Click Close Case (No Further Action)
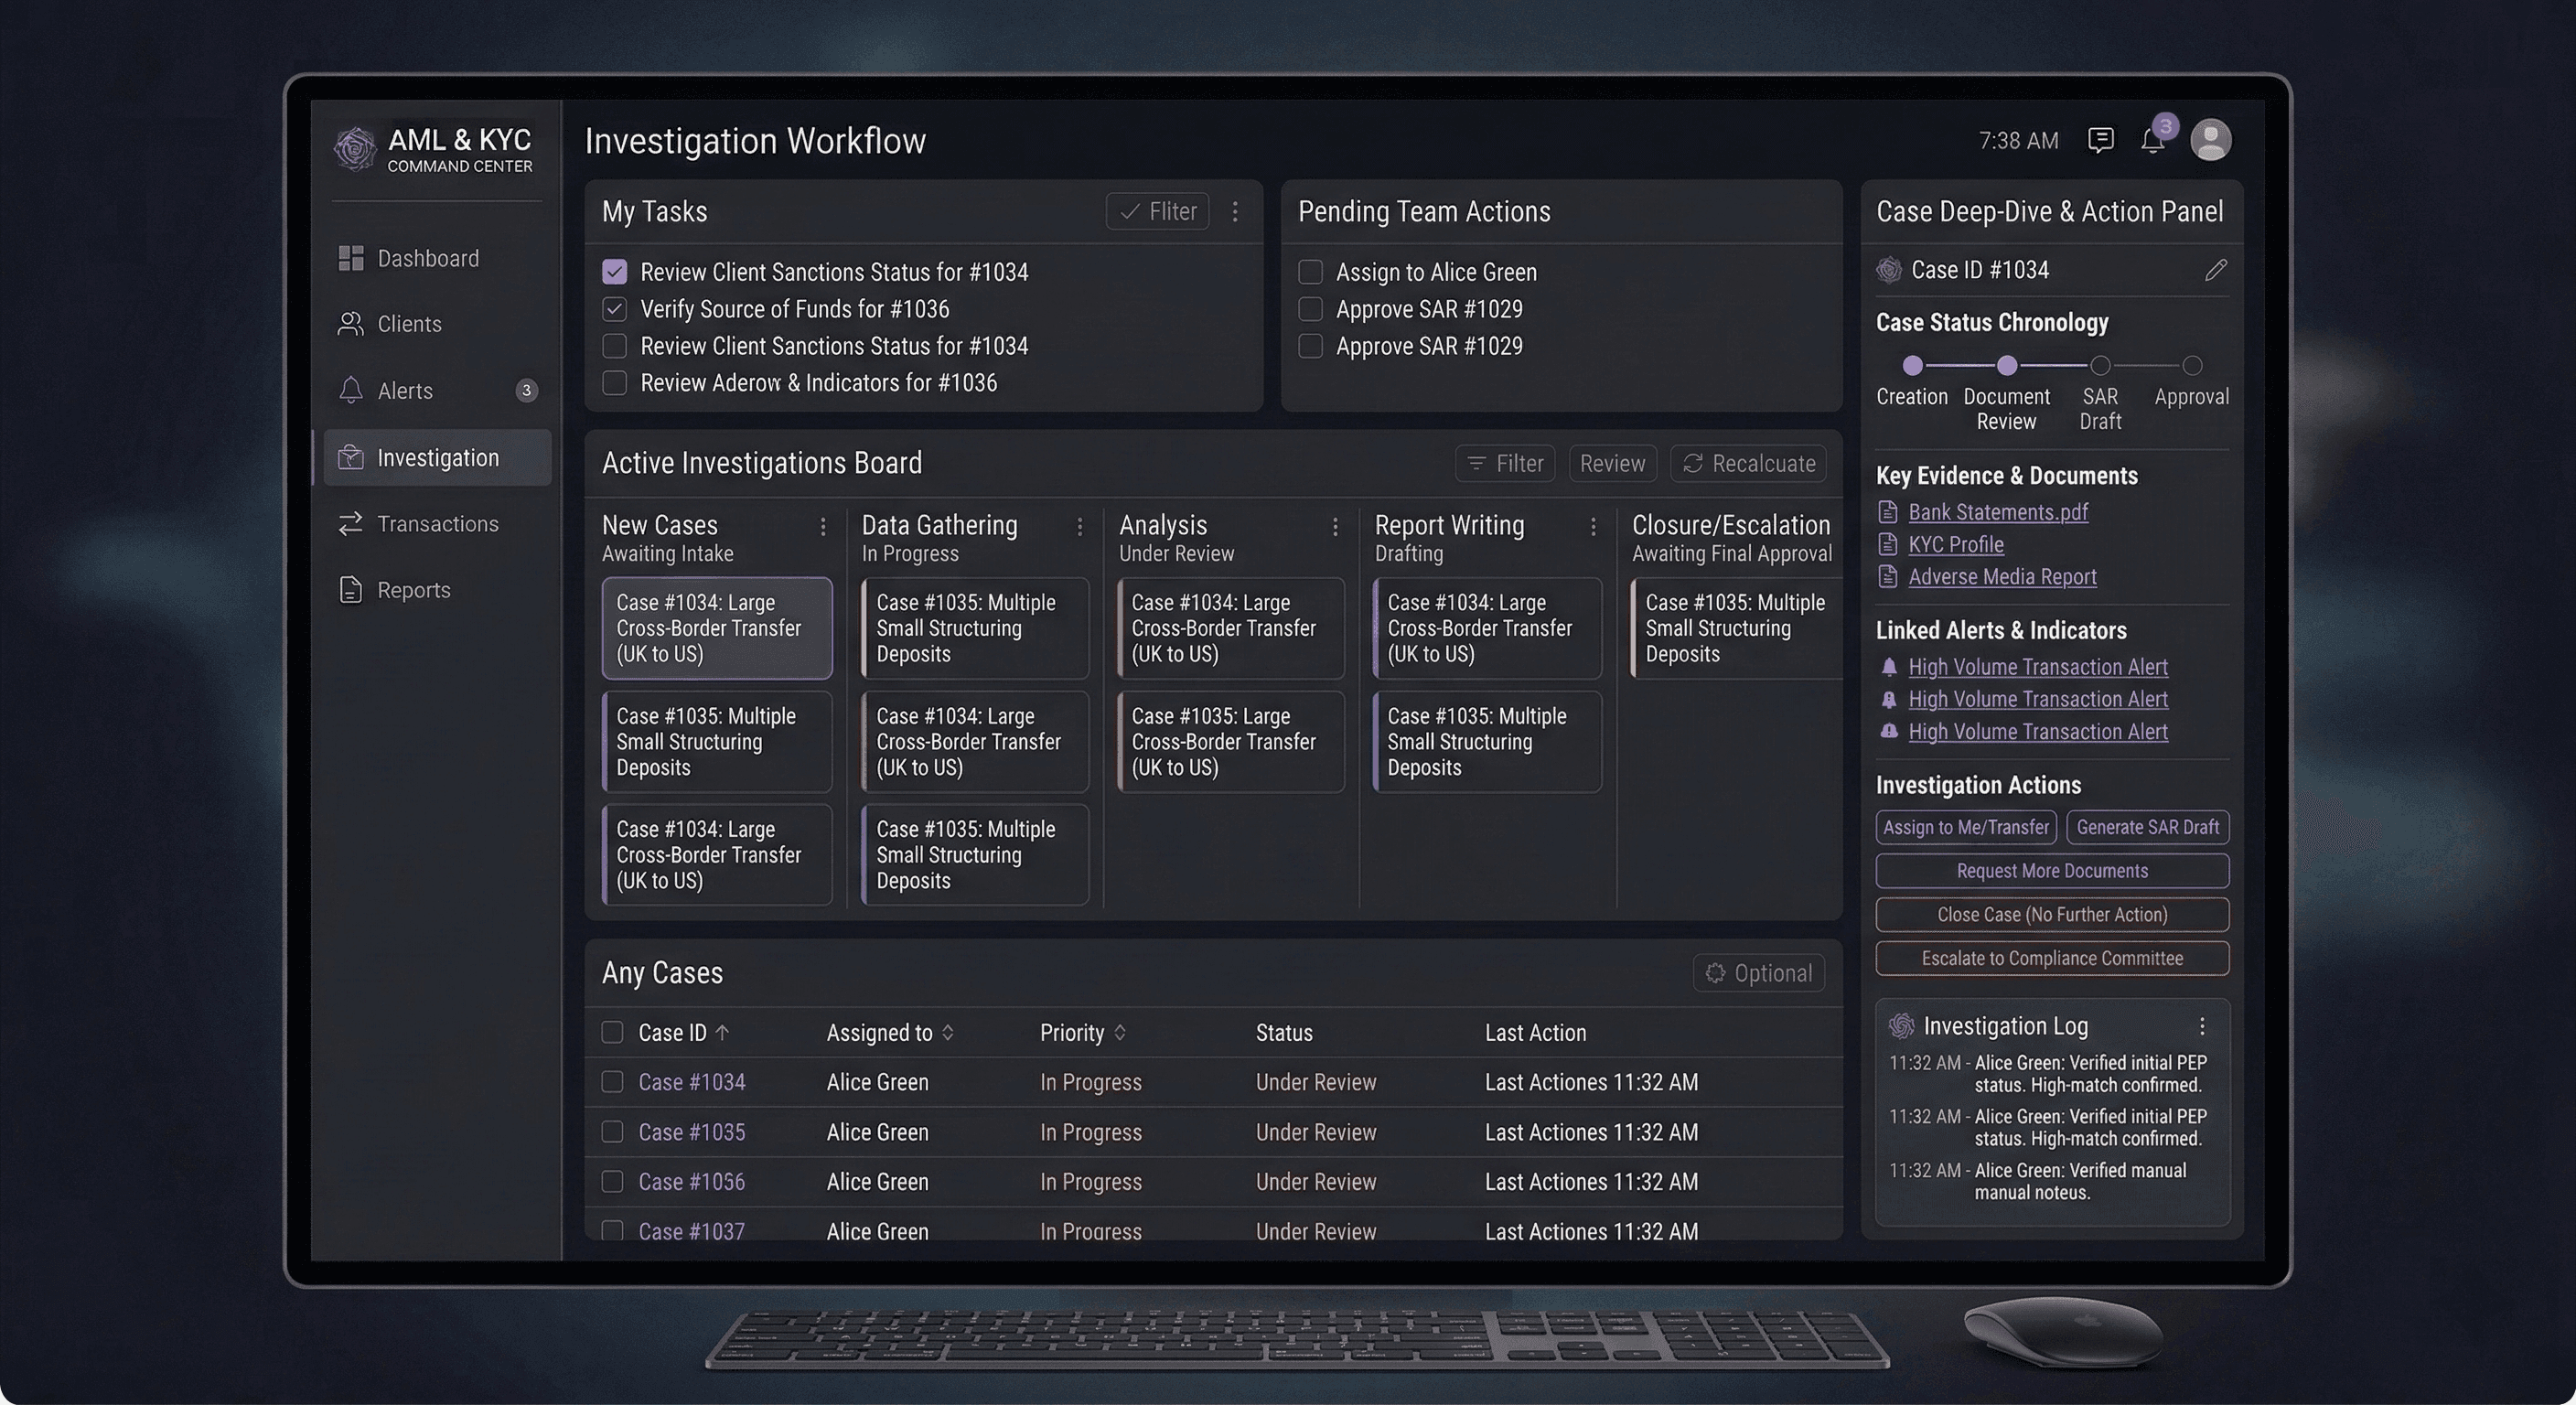This screenshot has height=1405, width=2576. (x=2052, y=915)
